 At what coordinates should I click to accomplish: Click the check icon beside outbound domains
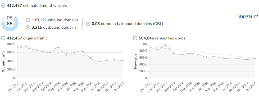tap(28, 27)
